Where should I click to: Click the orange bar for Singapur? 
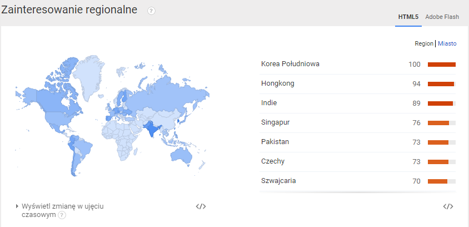tap(438, 123)
